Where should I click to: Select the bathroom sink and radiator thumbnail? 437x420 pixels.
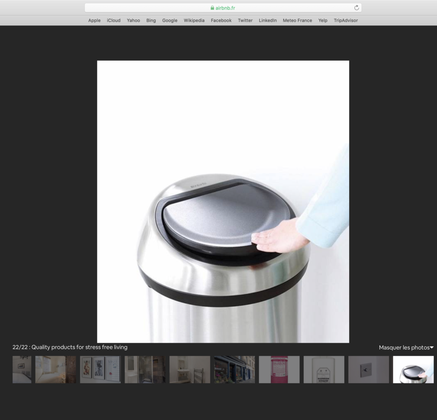tap(189, 369)
